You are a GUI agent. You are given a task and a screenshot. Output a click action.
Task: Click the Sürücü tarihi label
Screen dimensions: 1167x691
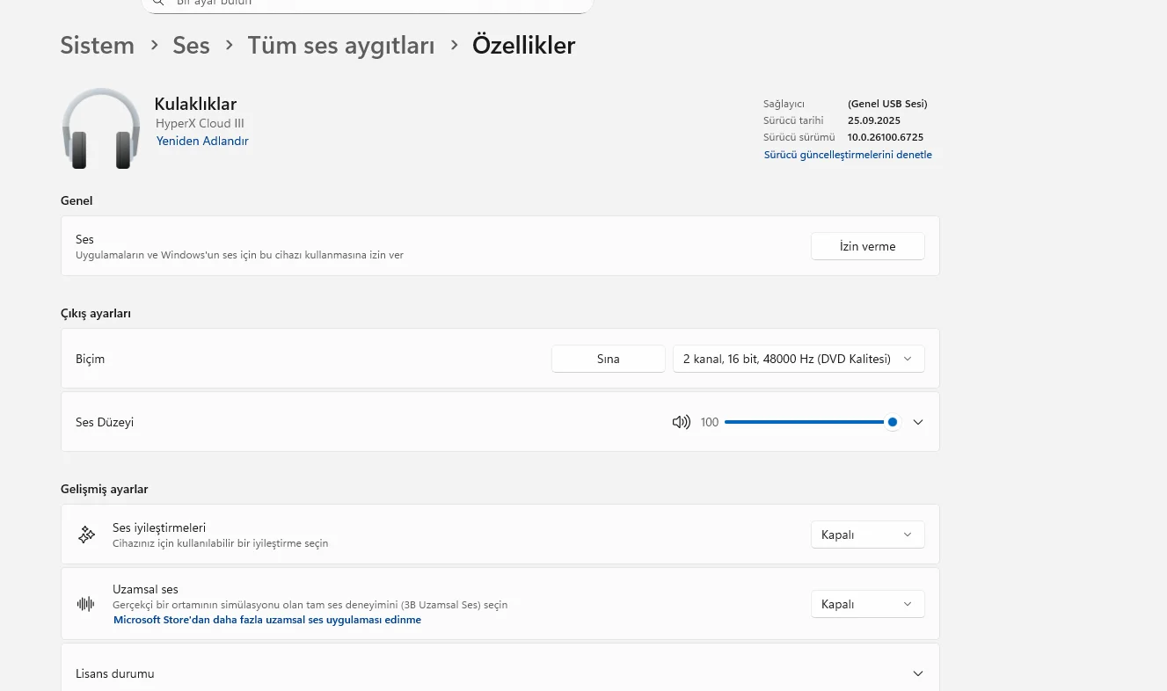pyautogui.click(x=793, y=120)
